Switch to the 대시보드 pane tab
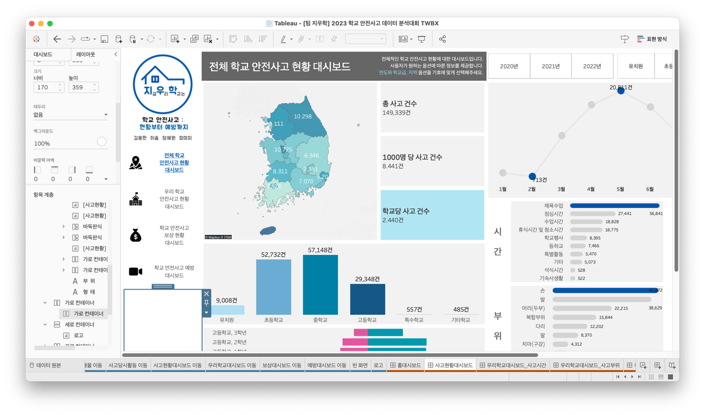The height and width of the screenshot is (415, 705). click(43, 55)
